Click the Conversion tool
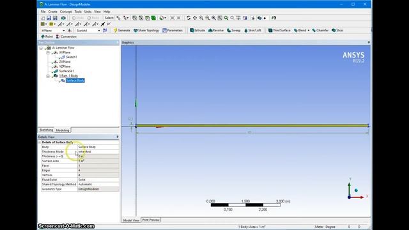The height and width of the screenshot is (230, 409). tap(66, 37)
